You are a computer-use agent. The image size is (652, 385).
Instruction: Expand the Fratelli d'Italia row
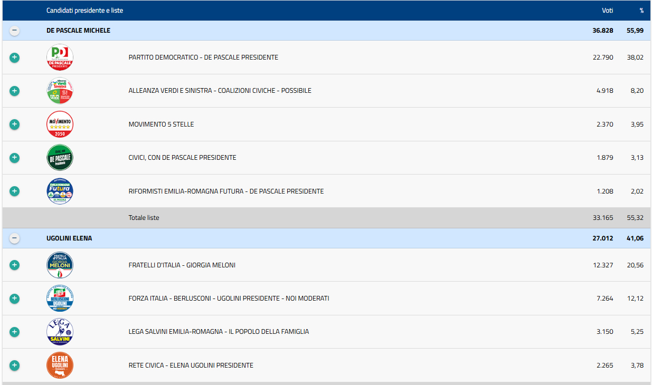pyautogui.click(x=15, y=265)
